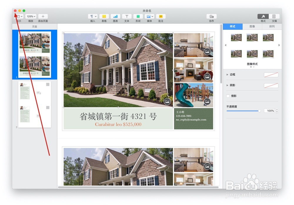
Task: Click the Comment (批注) toolbar icon
Action: [x=161, y=16]
